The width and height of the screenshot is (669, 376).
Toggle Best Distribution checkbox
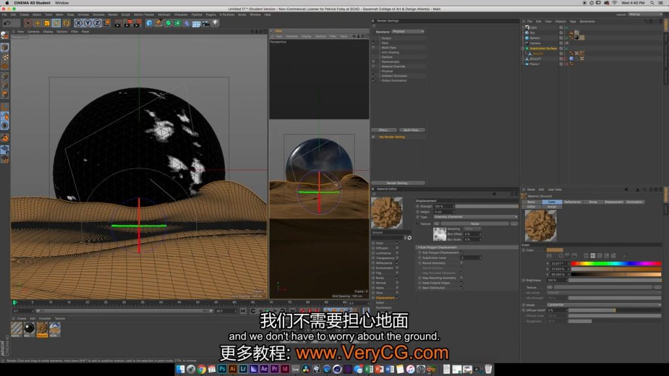tap(461, 288)
